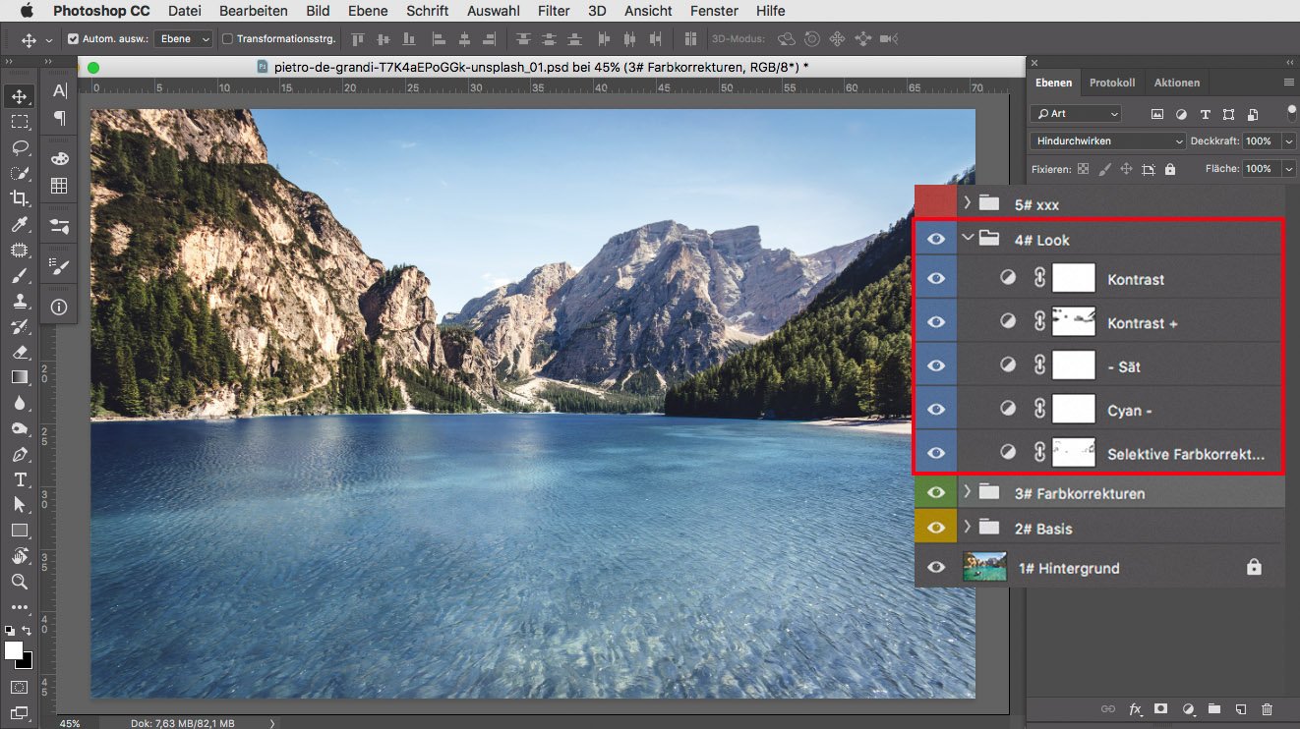
Task: Open the Deckkraft percentage dropdown arrow
Action: 1289,141
